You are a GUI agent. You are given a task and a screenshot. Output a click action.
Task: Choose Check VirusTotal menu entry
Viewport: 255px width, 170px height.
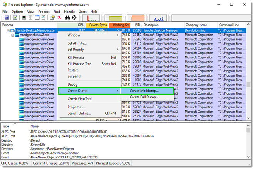point(90,99)
